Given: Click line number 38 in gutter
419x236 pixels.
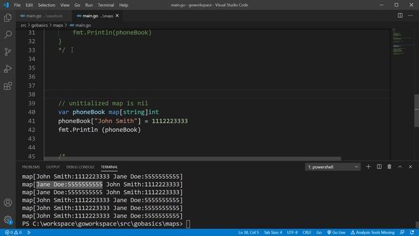Looking at the screenshot, I should [31, 94].
